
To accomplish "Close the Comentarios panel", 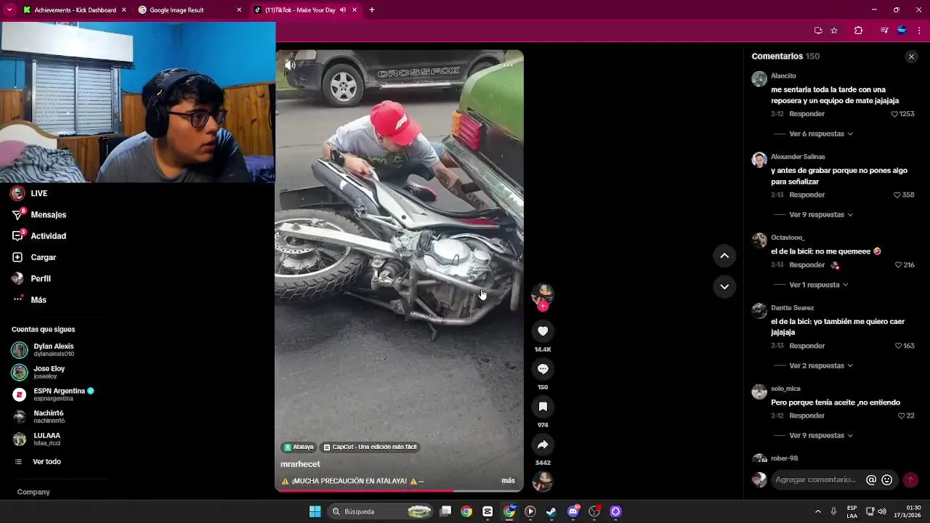I will 911,57.
